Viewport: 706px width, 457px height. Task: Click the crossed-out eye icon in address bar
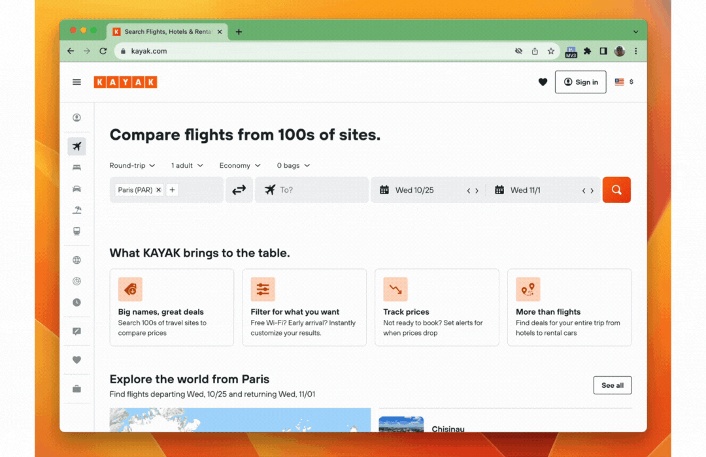[518, 51]
